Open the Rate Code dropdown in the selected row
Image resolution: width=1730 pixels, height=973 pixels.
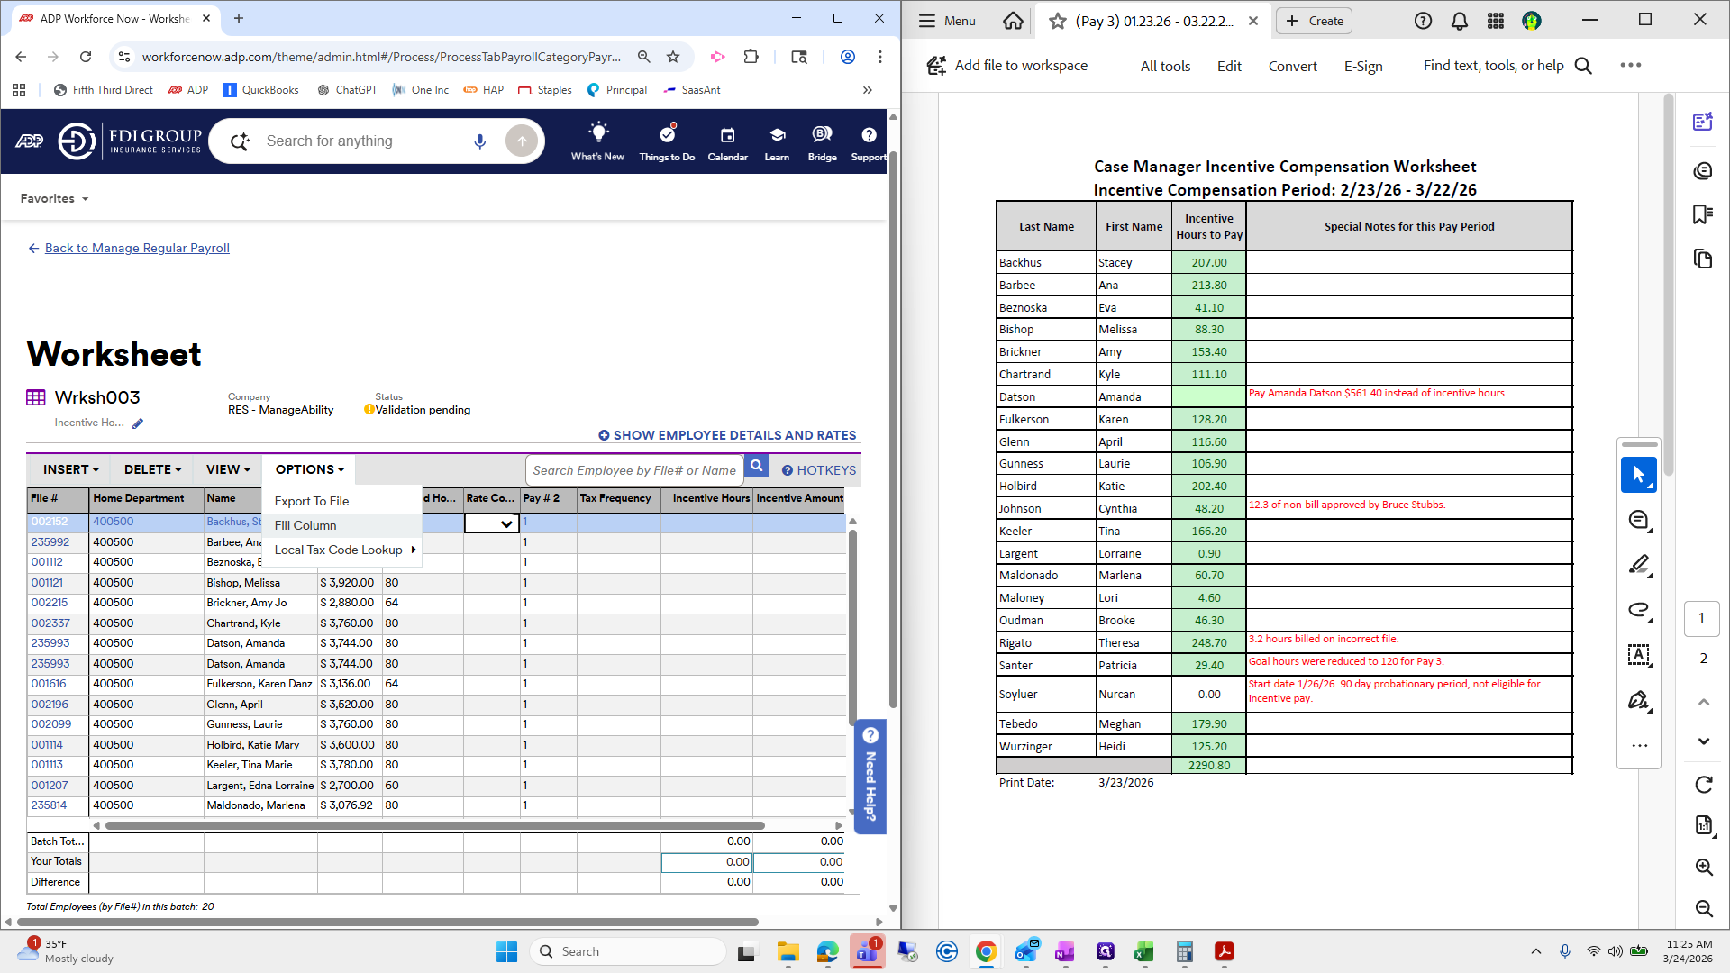(507, 523)
